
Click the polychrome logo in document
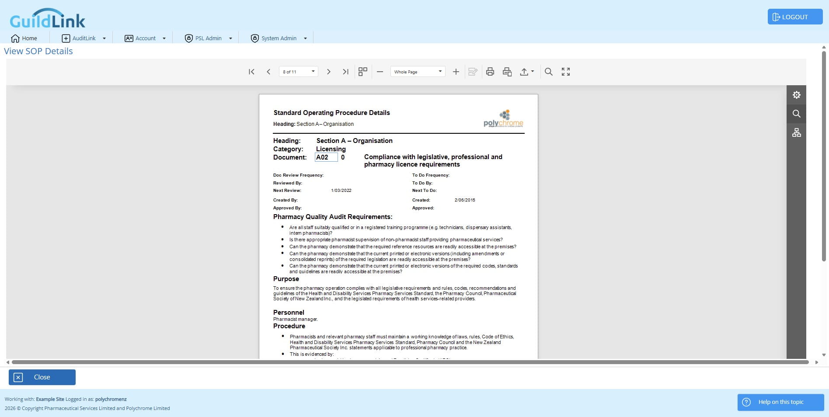503,119
